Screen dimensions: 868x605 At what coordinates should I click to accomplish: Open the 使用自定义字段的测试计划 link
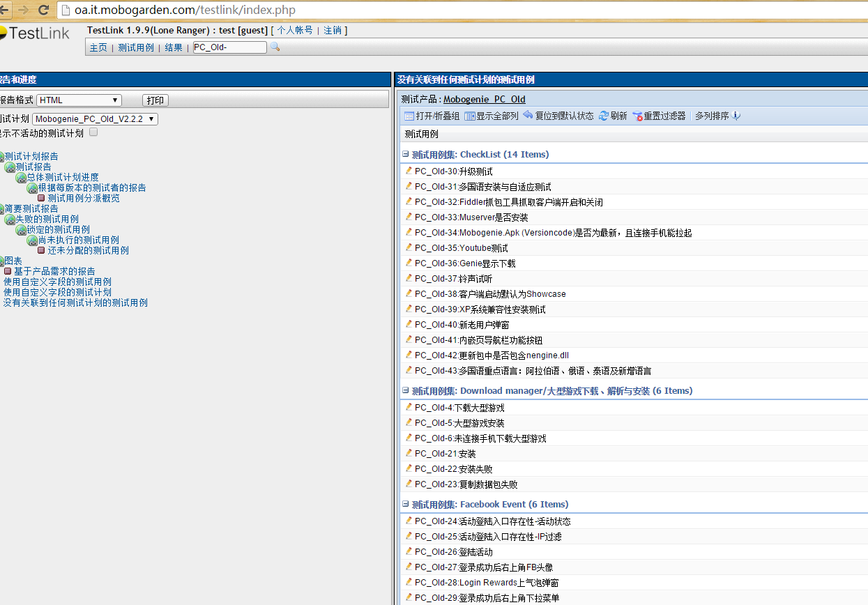click(x=57, y=293)
